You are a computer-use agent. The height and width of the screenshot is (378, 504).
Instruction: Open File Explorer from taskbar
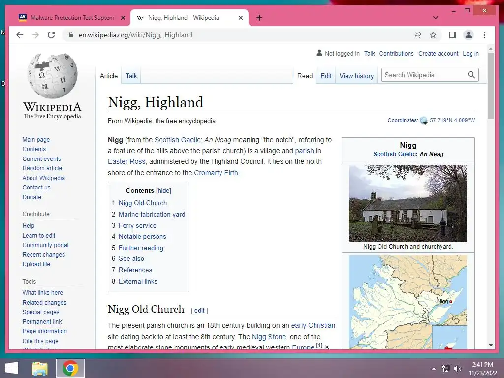[x=40, y=368]
